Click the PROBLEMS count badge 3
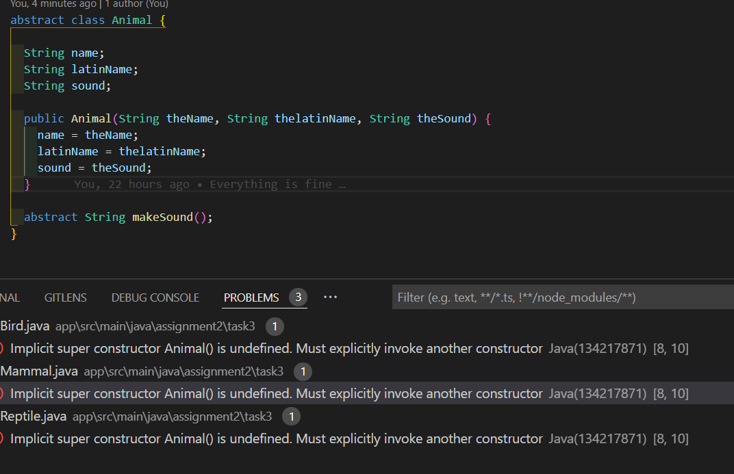 click(299, 298)
